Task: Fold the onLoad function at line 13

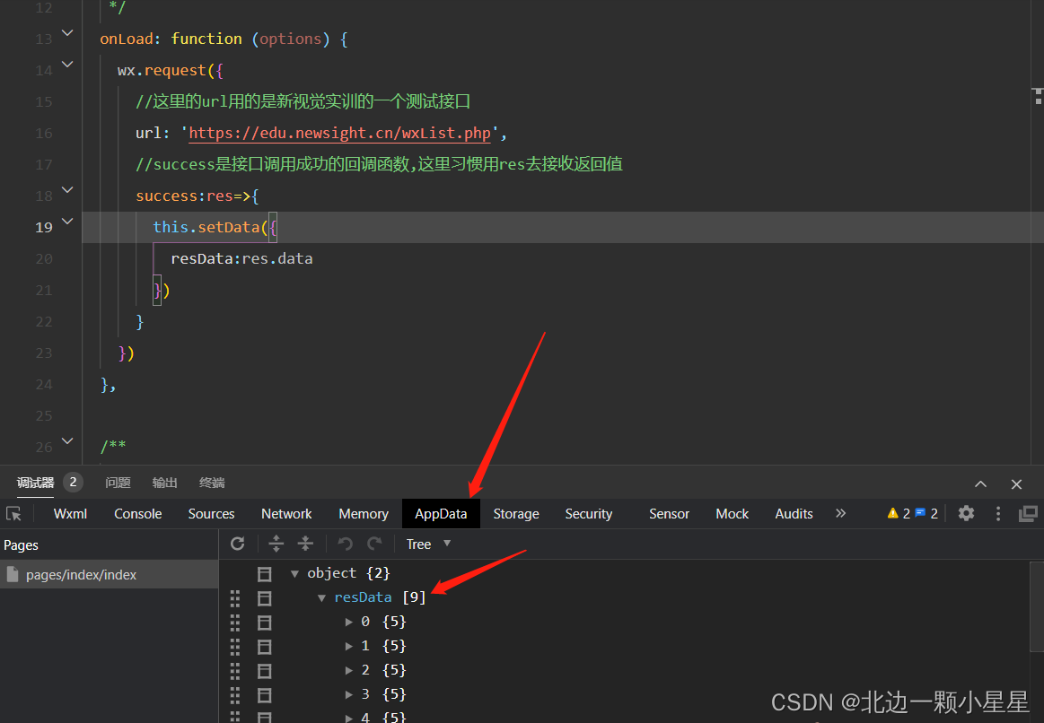Action: [67, 32]
